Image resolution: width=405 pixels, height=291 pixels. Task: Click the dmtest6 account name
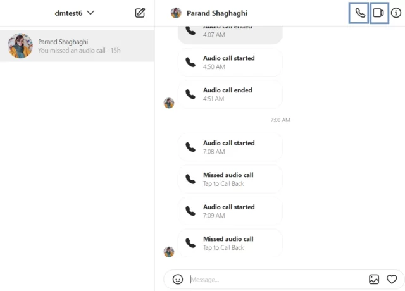pyautogui.click(x=68, y=13)
